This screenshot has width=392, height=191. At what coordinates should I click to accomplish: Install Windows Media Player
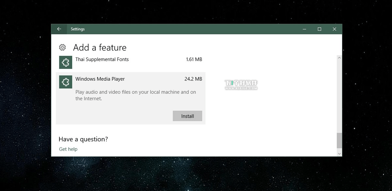click(x=187, y=116)
